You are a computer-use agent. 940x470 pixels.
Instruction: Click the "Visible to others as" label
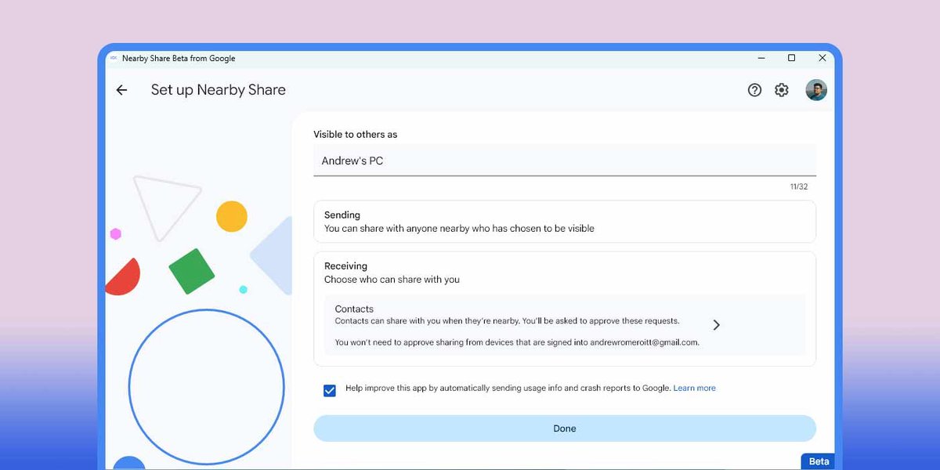coord(355,135)
